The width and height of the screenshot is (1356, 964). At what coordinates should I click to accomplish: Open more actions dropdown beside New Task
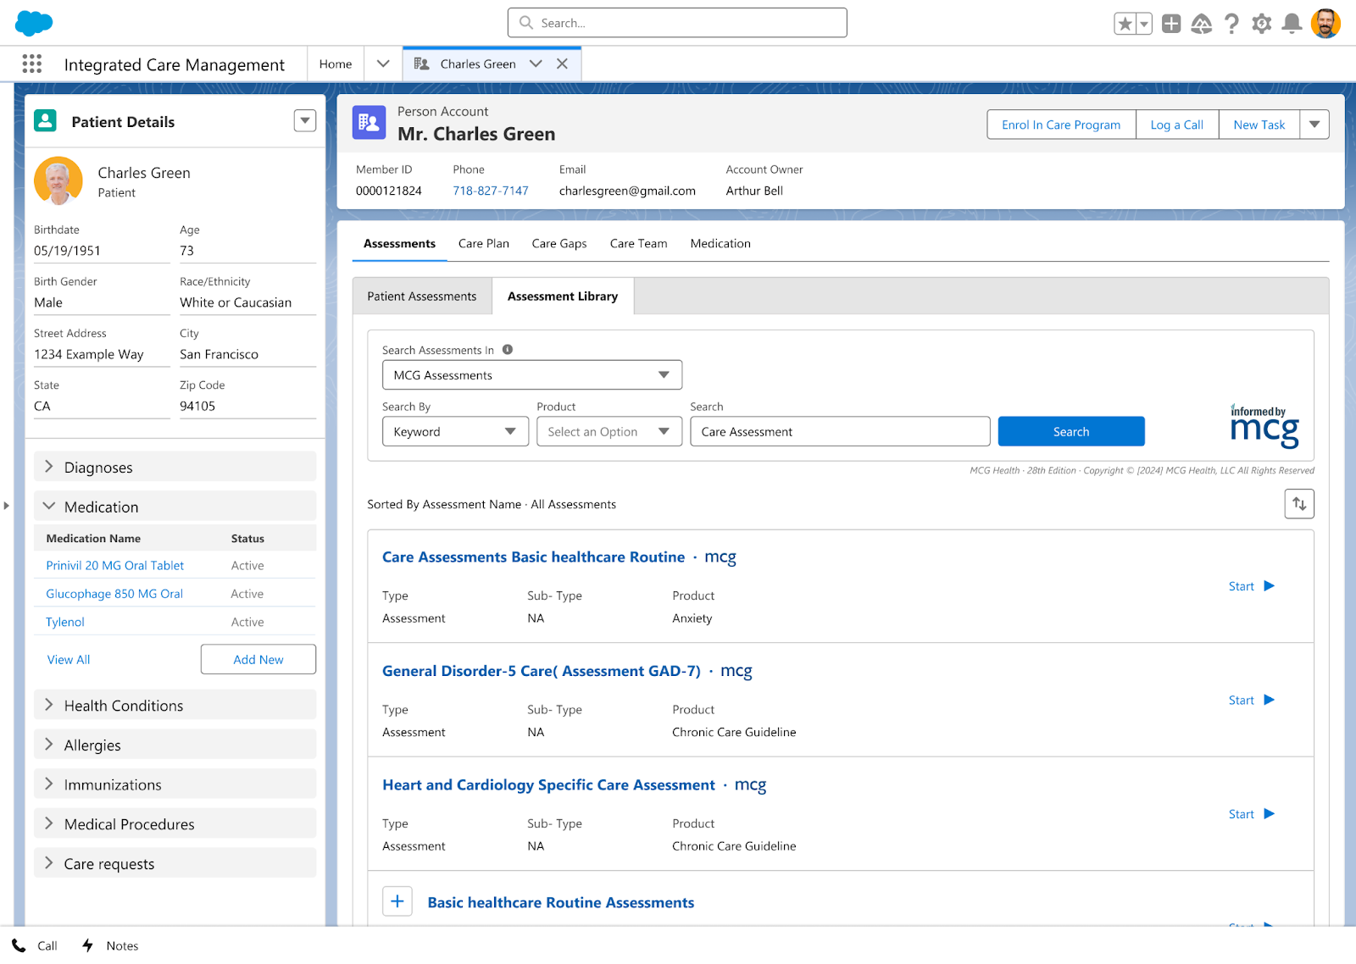point(1314,125)
